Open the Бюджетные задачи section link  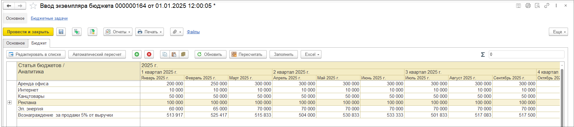[x=49, y=18]
